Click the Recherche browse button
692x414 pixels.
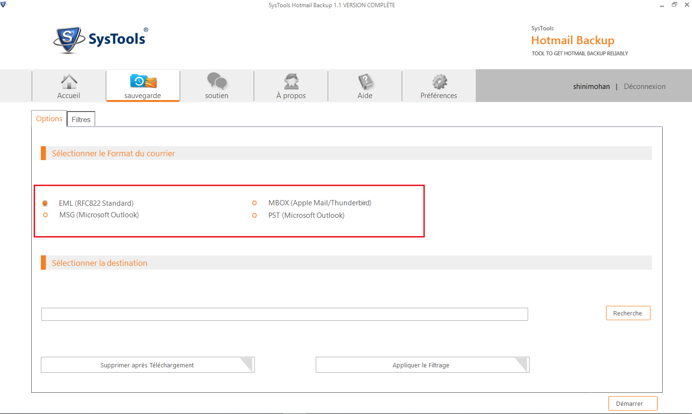pos(628,313)
